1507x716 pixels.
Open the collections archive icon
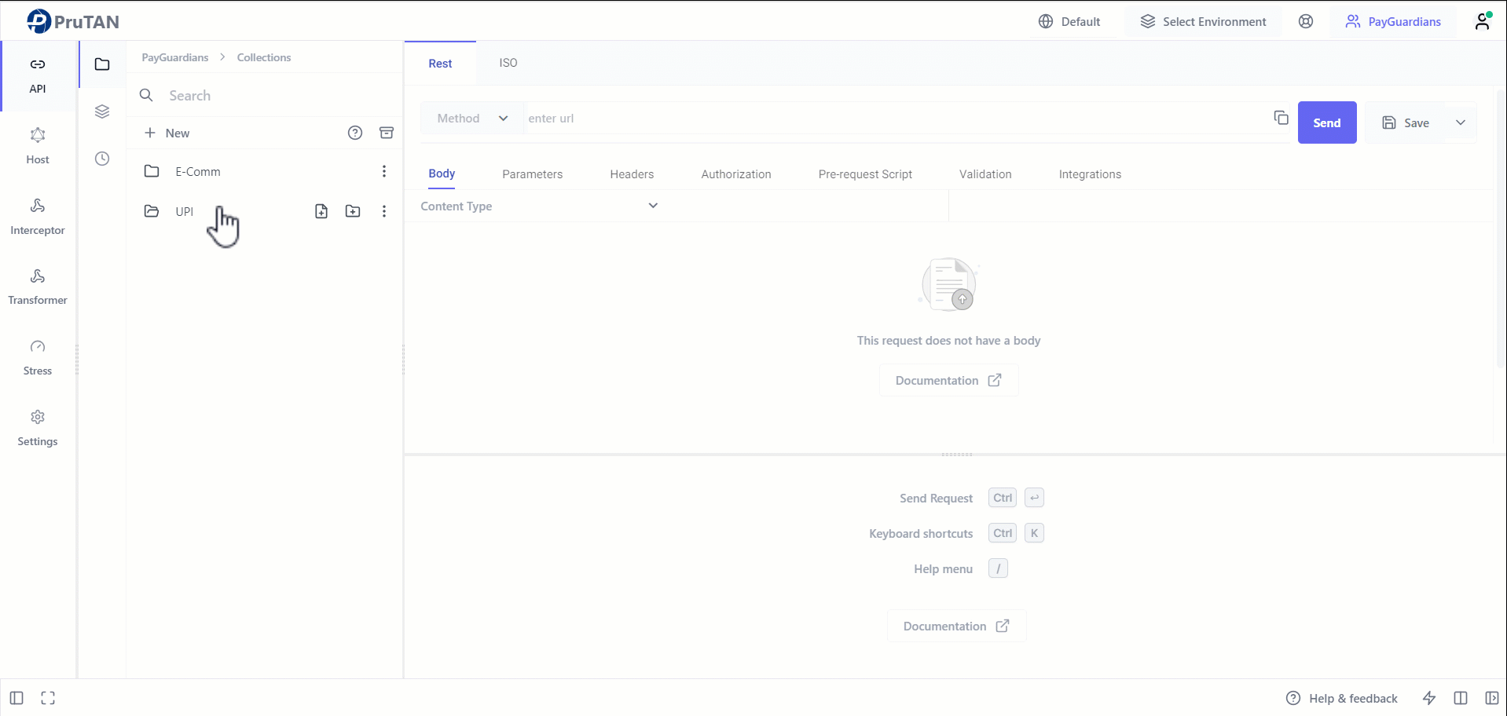click(387, 133)
